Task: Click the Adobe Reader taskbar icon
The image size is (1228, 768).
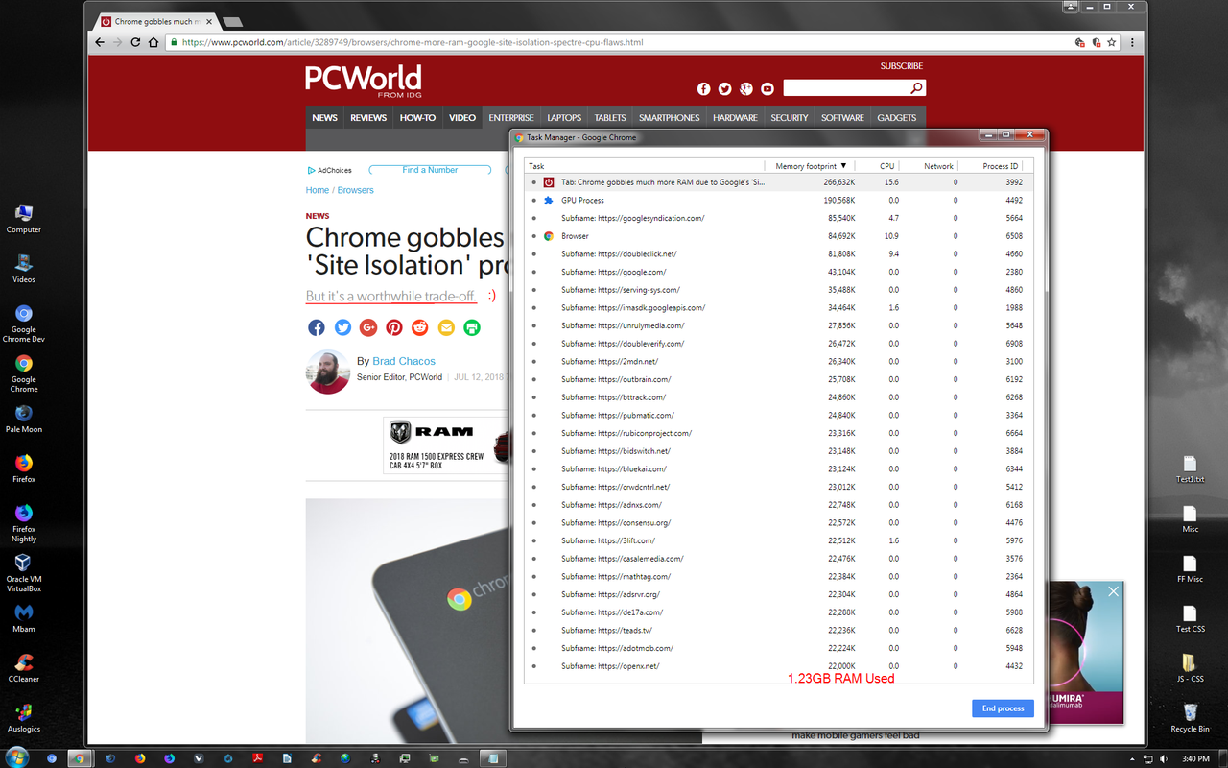Action: 258,758
